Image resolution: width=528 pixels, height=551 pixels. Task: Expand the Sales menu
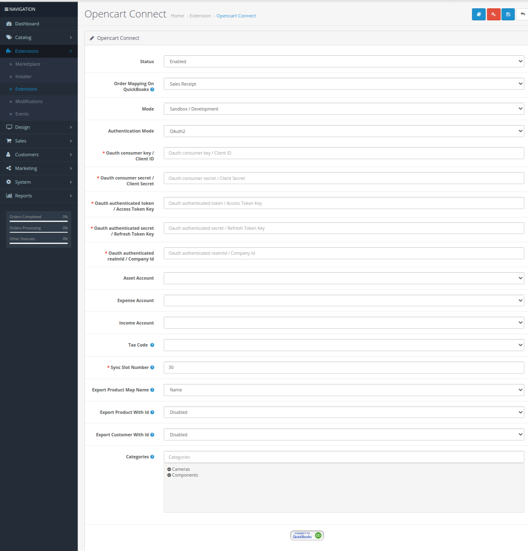(x=39, y=141)
